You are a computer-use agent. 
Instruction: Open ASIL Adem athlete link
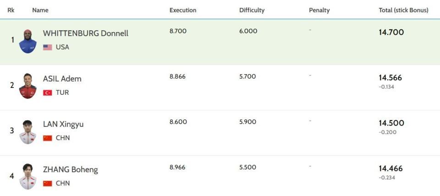62,79
